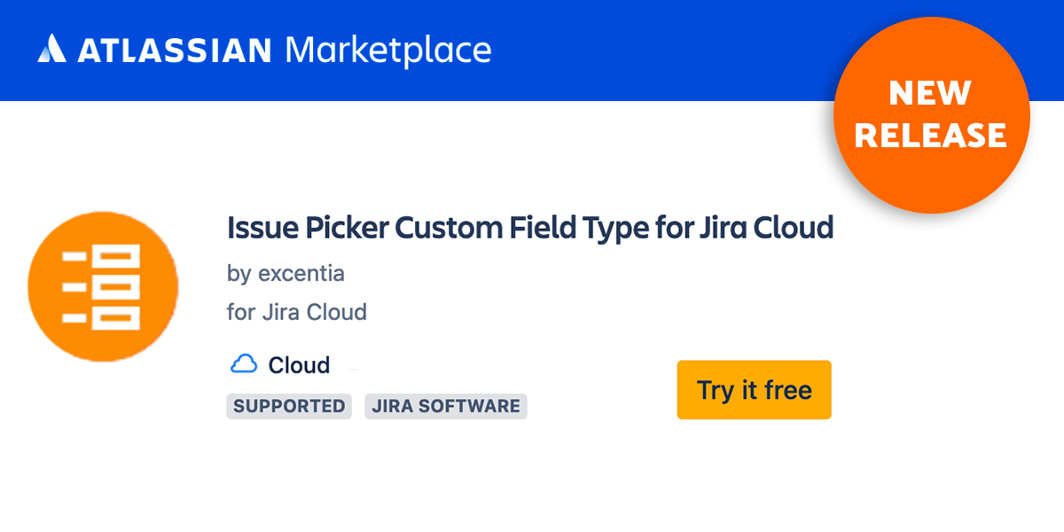Click the white bars inside app icon
Image resolution: width=1064 pixels, height=532 pixels.
(102, 286)
